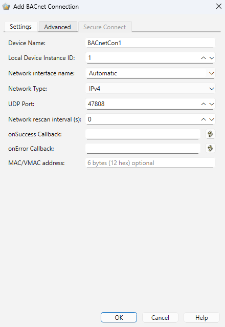Decrease Network rescan interval value

tap(212, 119)
